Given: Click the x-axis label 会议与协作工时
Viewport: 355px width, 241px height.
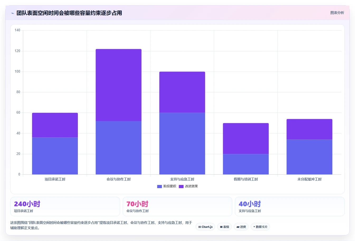Looking at the screenshot, I should coord(119,179).
